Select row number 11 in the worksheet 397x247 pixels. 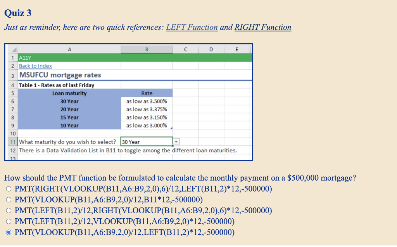[x=13, y=142]
